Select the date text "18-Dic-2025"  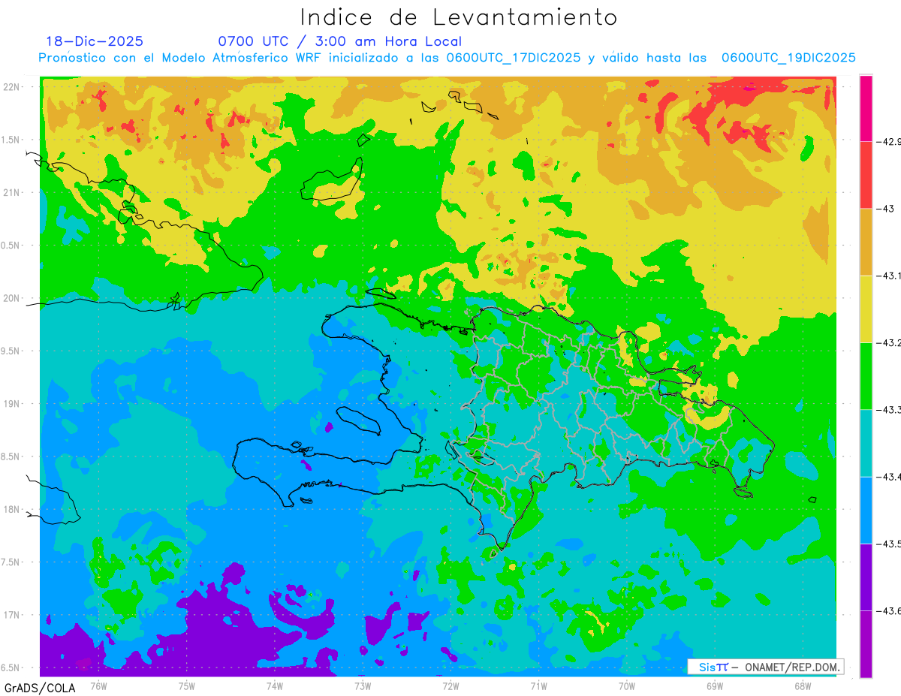95,41
